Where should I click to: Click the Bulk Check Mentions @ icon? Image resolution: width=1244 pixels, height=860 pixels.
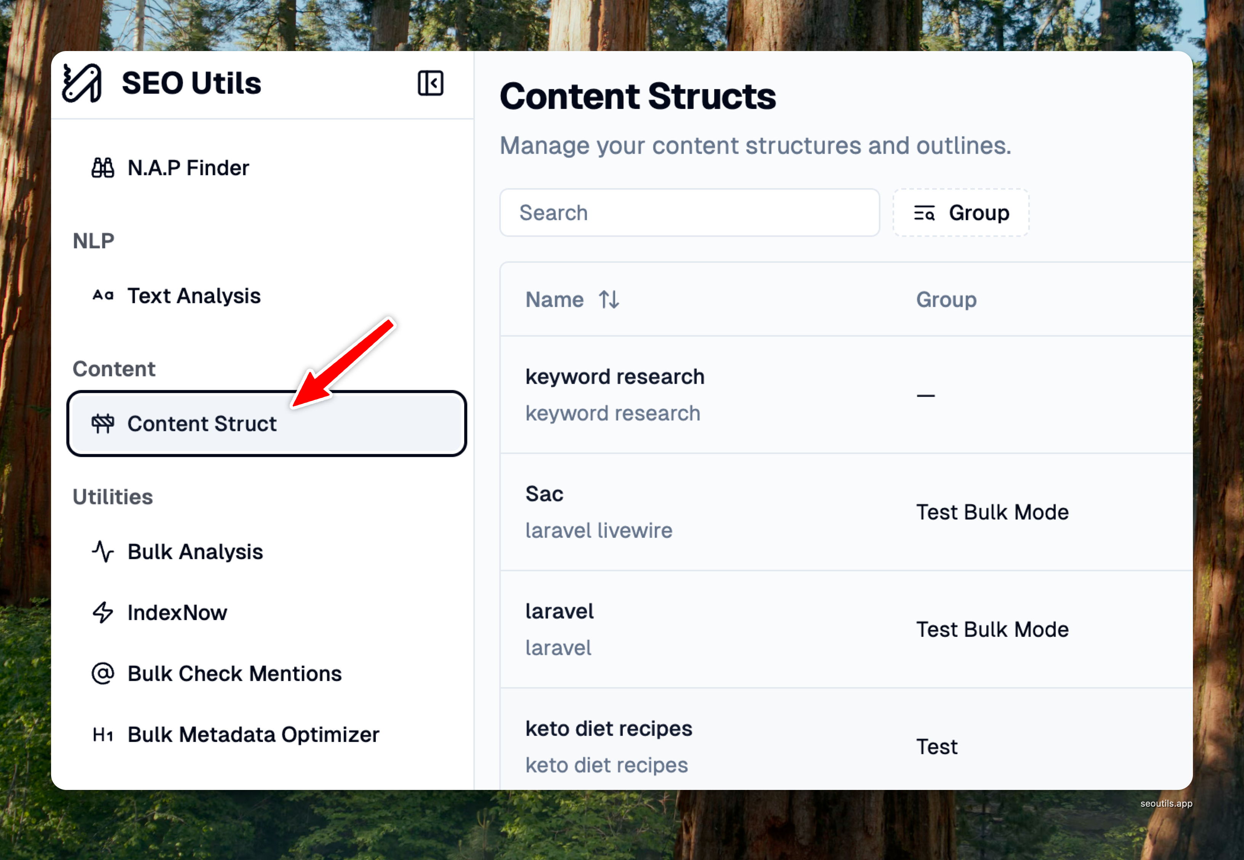pyautogui.click(x=103, y=673)
